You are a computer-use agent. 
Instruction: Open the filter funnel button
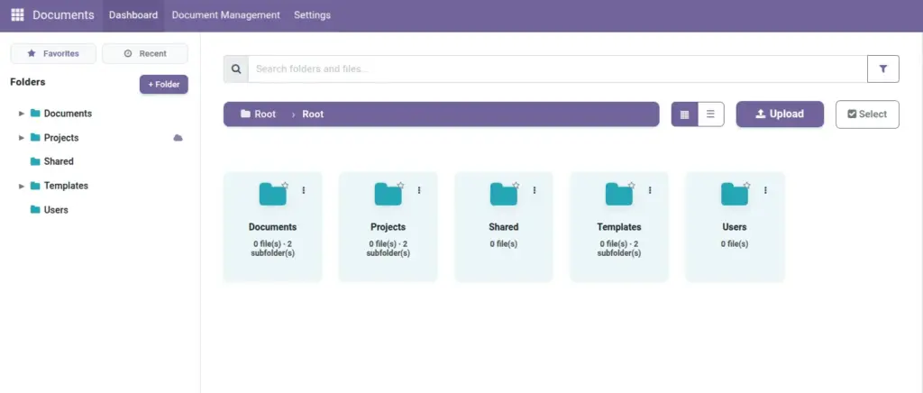tap(883, 69)
